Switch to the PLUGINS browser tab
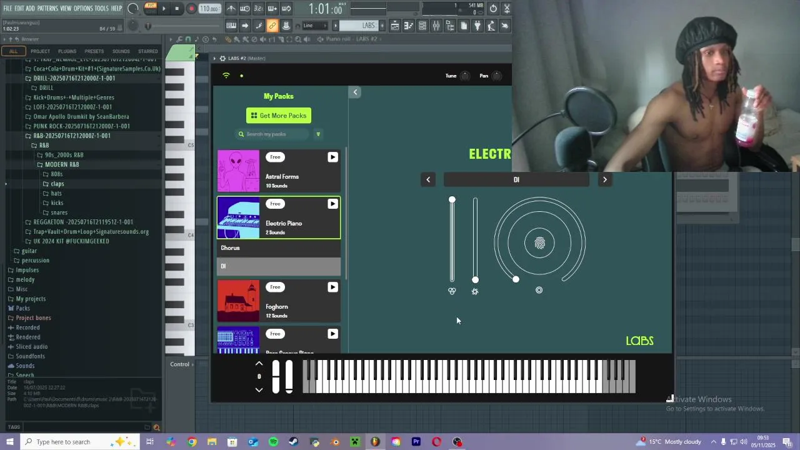 67,51
